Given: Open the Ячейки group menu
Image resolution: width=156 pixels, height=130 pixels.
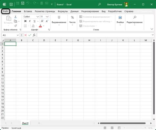Looking at the screenshot, I should 120,21.
